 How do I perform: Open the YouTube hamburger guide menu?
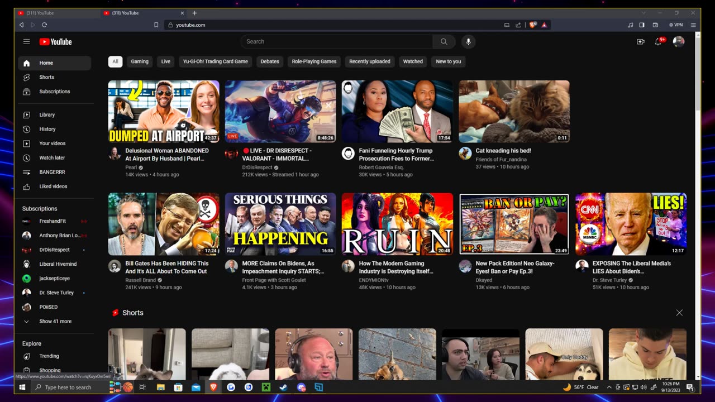[26, 42]
